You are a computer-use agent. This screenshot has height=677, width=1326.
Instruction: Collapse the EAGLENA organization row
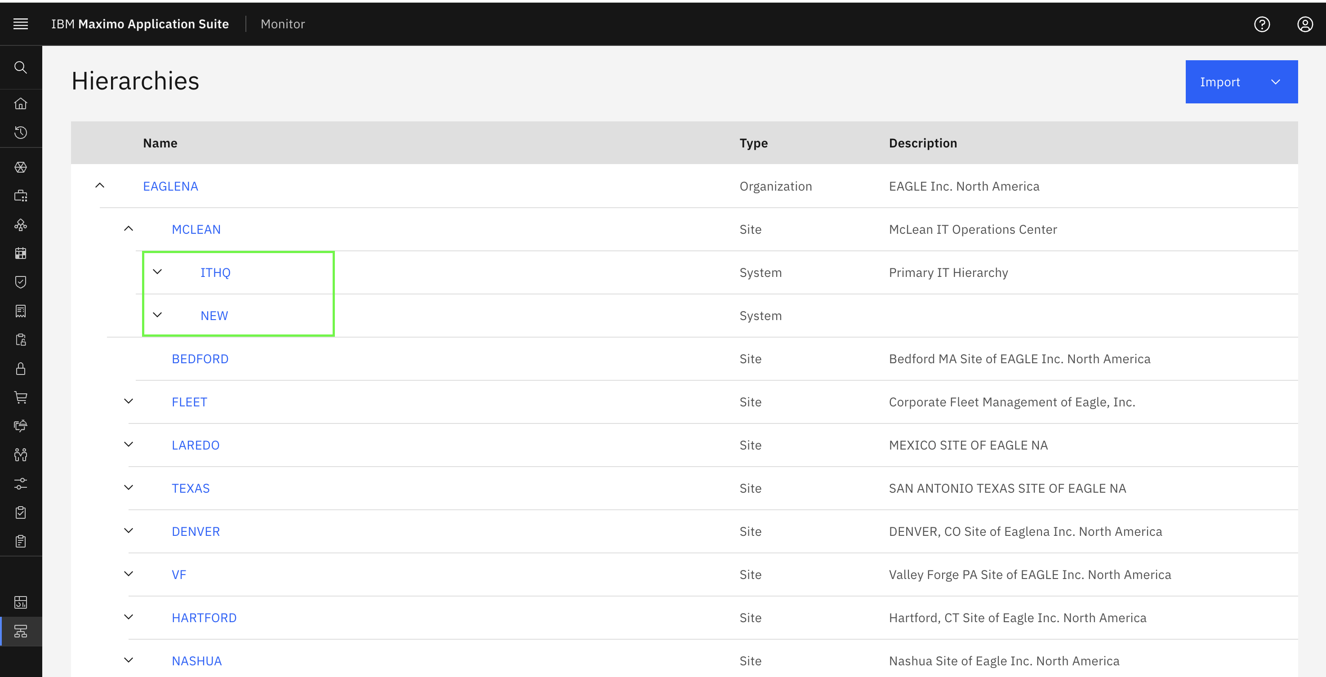point(100,186)
